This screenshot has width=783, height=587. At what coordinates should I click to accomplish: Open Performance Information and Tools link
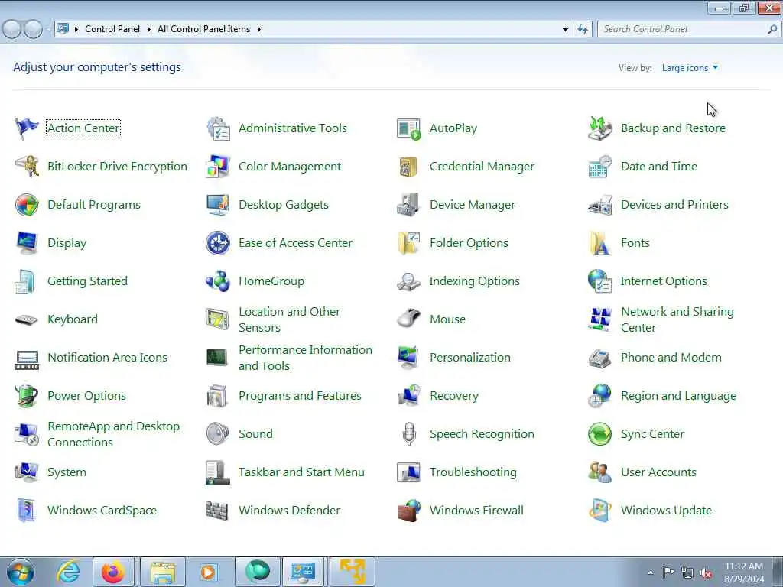(x=305, y=358)
